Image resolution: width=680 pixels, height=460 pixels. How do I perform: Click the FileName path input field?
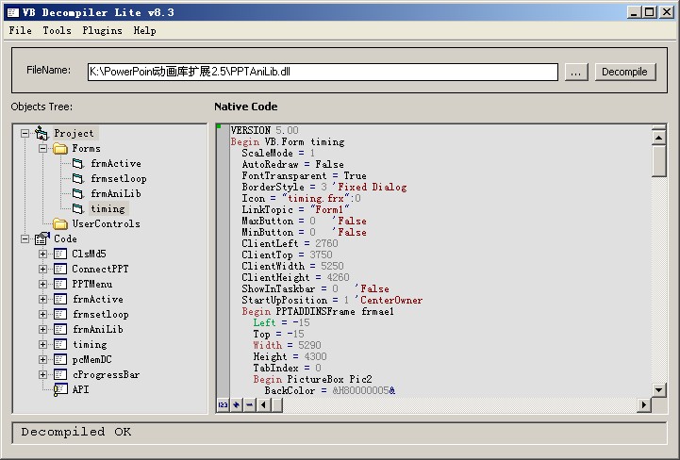tap(323, 72)
